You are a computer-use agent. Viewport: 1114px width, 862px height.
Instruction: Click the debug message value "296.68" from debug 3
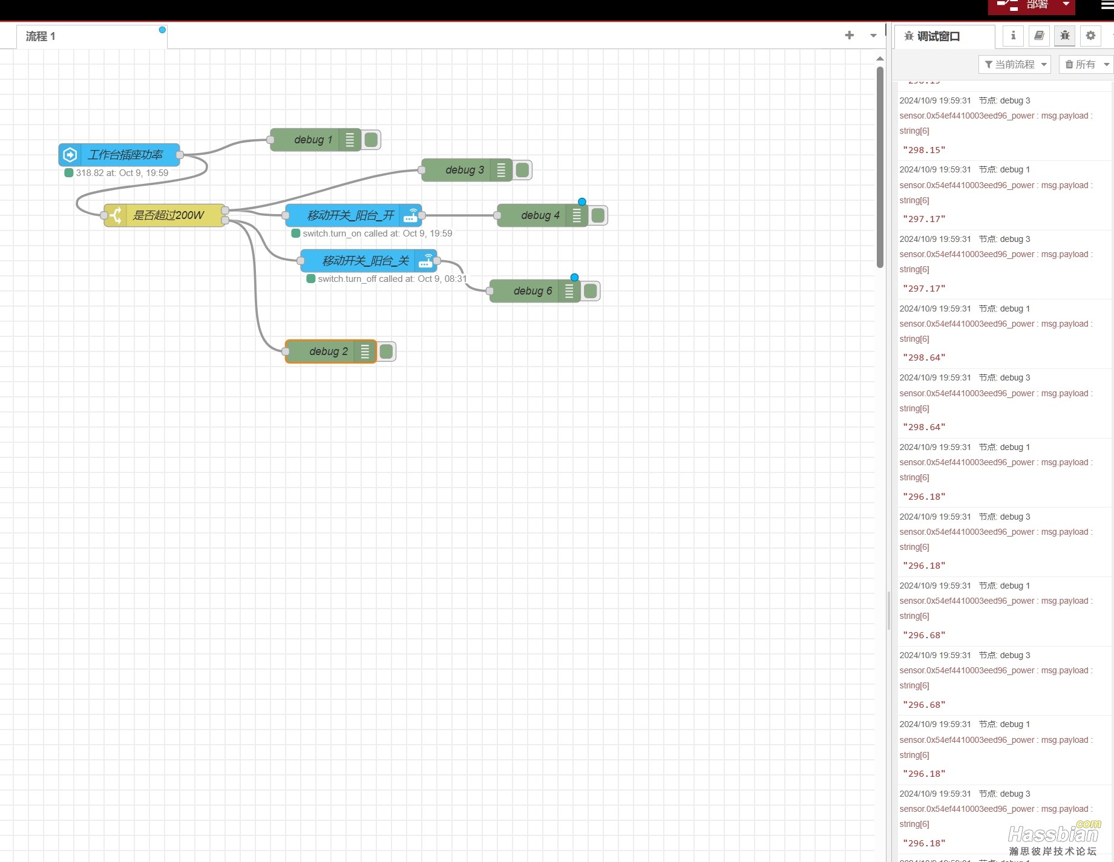(924, 705)
